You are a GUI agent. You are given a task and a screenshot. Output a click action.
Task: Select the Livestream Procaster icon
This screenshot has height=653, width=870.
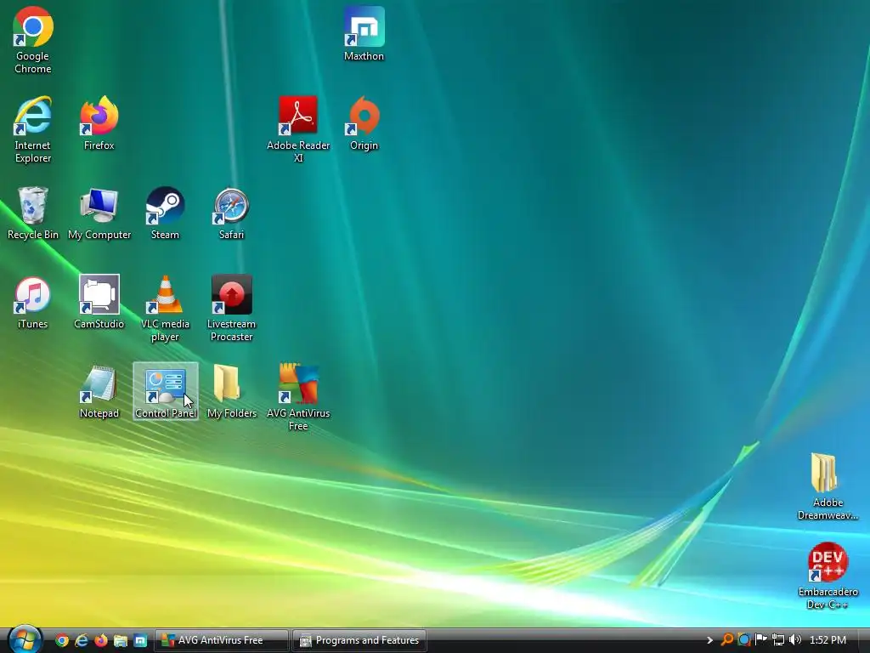231,308
